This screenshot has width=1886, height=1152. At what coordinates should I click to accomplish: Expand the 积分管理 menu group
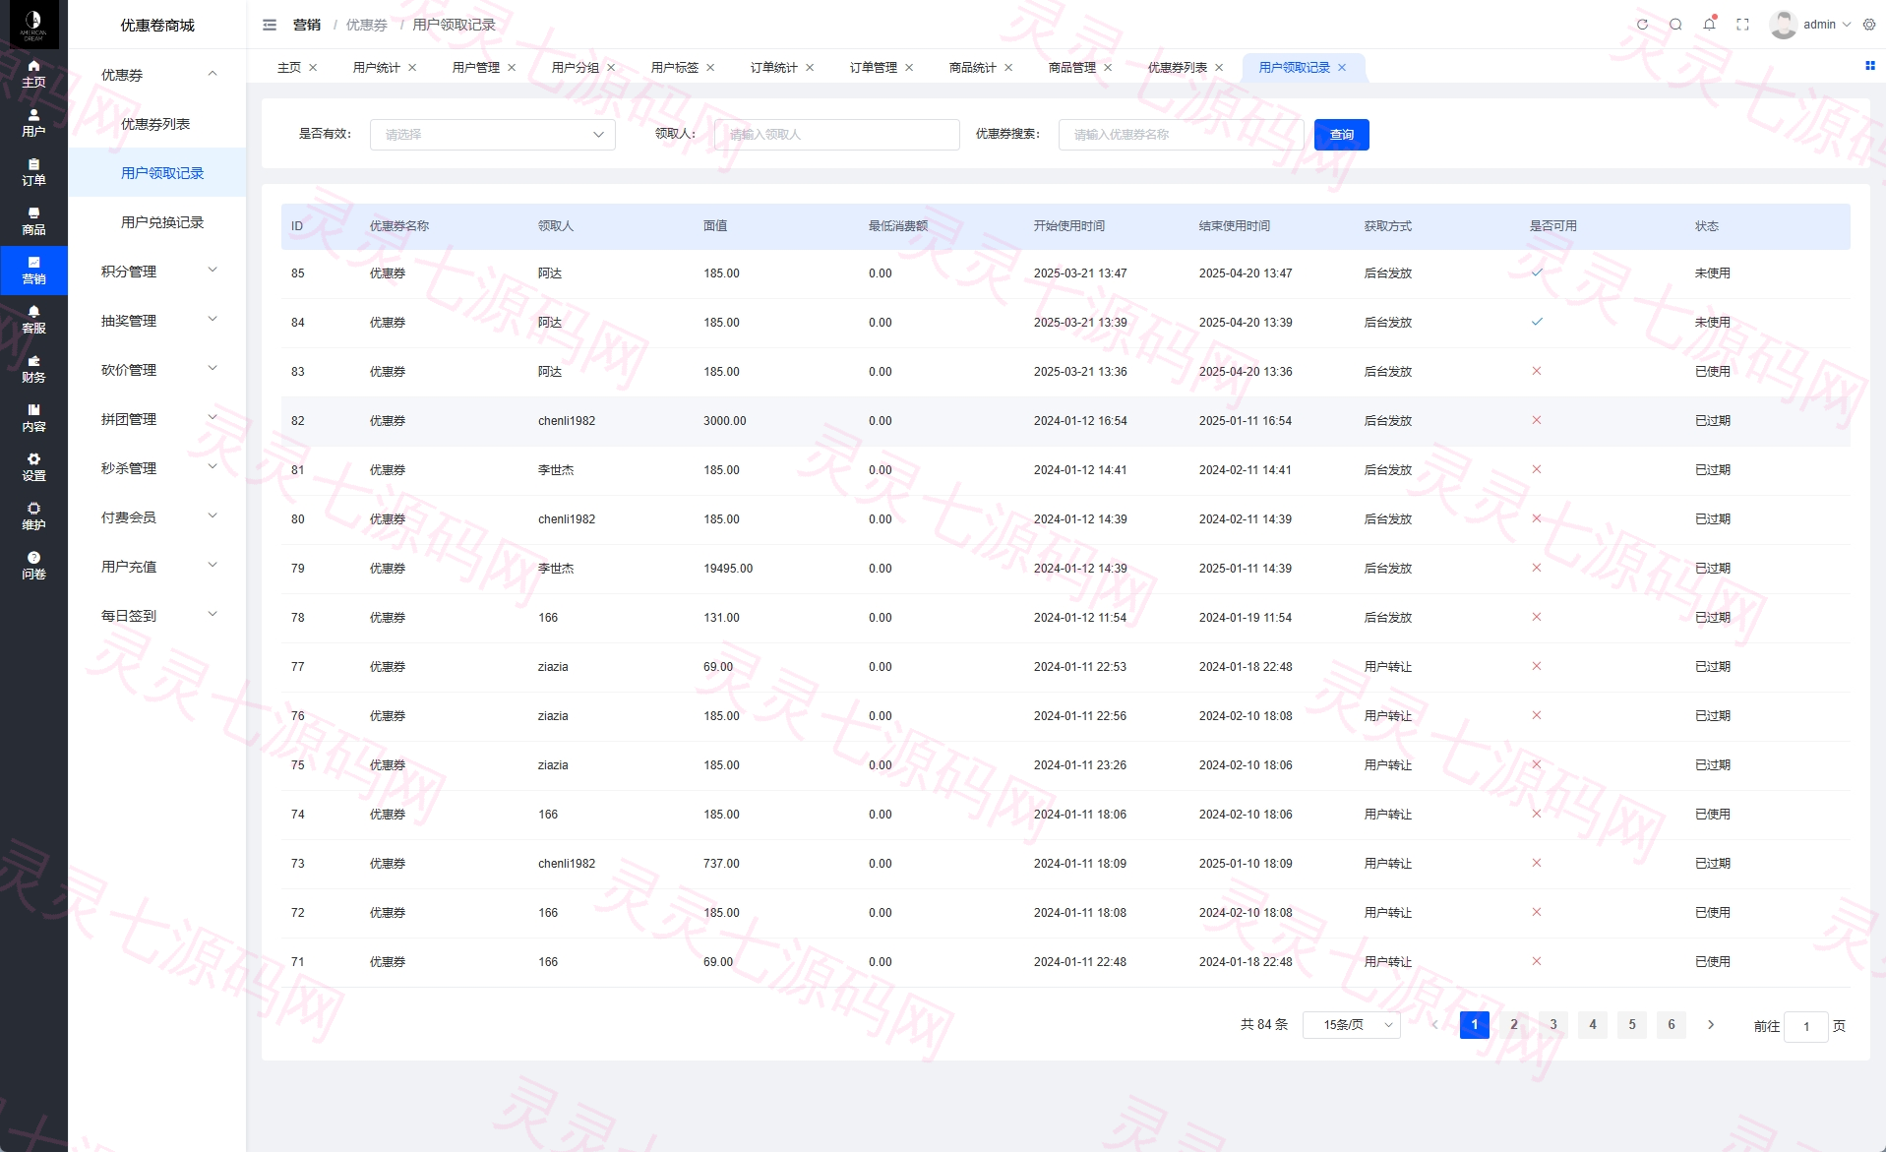[157, 272]
